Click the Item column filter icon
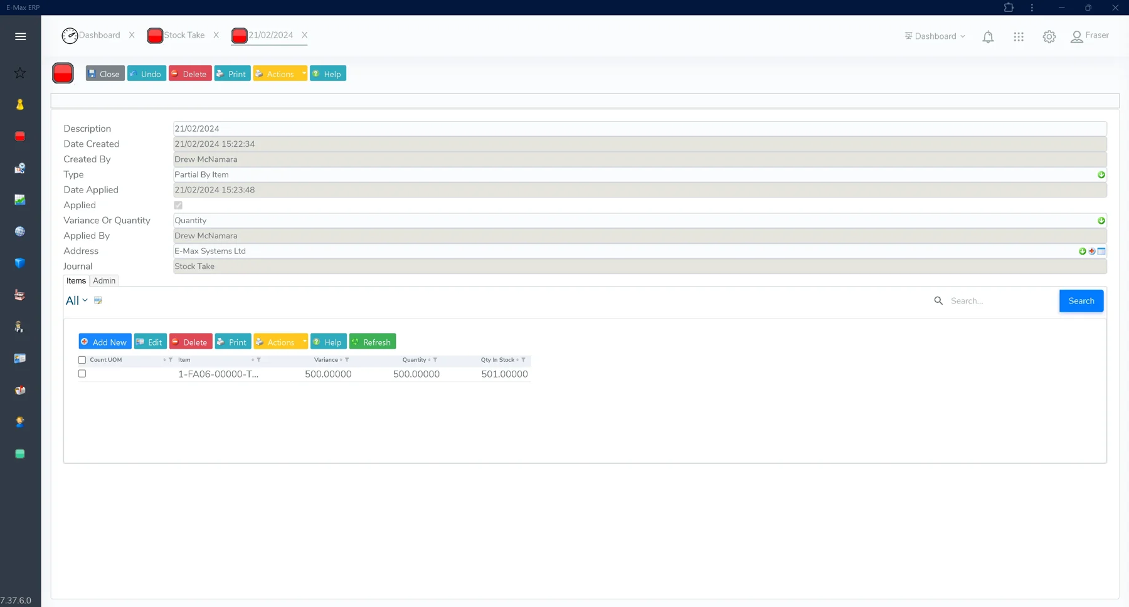 coord(258,360)
